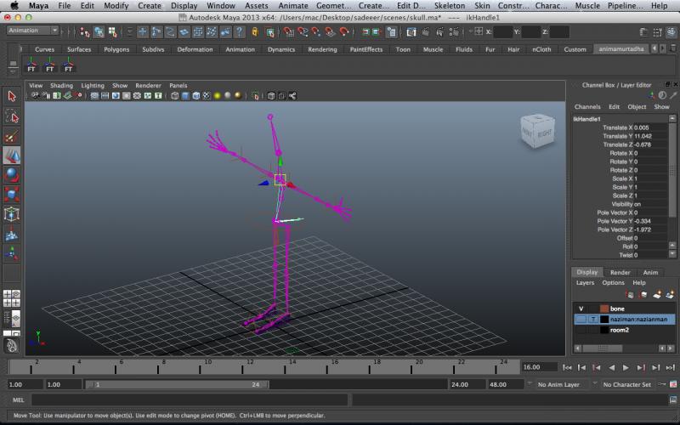Open the Skeleton menu

pyautogui.click(x=450, y=6)
